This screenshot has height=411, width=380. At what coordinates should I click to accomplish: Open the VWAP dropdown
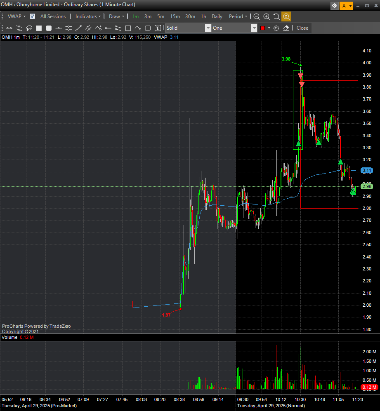[x=17, y=16]
